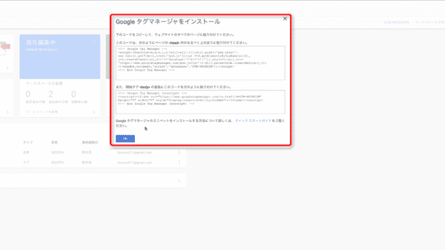This screenshot has height=250, width=445.
Task: Click the タイプ column header
Action: 28,142
